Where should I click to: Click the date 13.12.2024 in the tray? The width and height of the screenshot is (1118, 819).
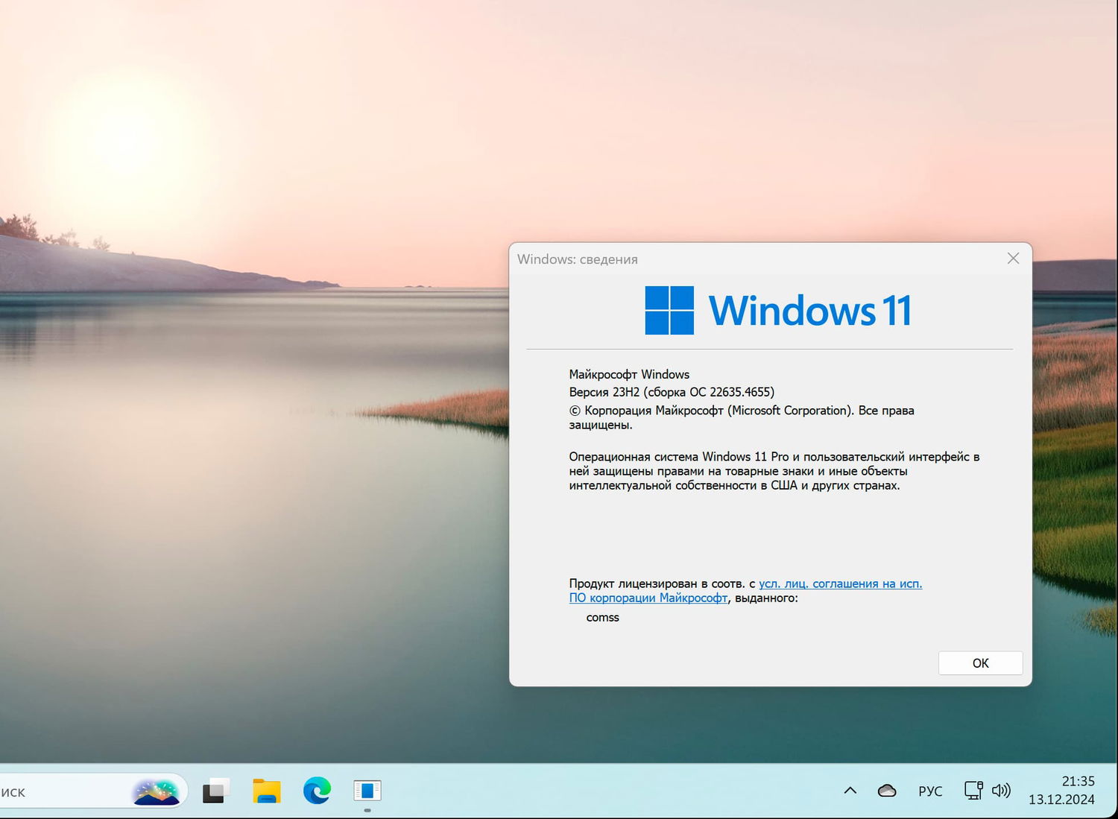1064,799
